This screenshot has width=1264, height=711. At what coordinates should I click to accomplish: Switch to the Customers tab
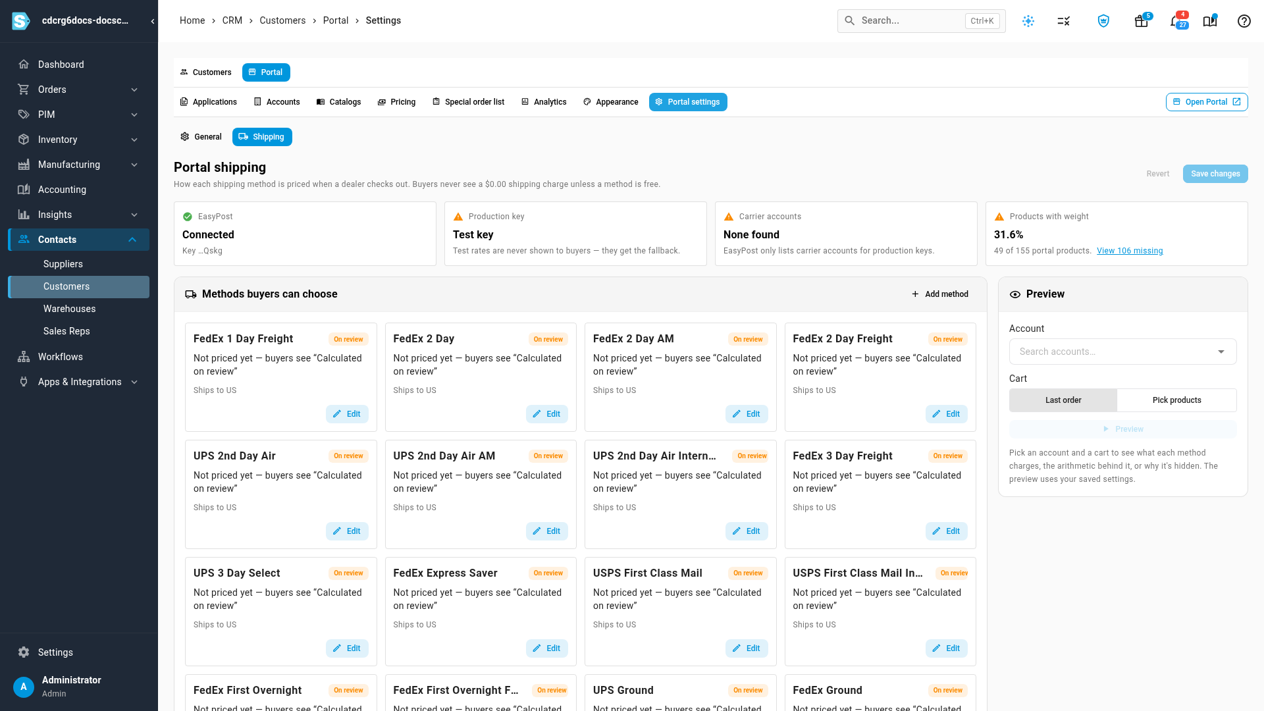pyautogui.click(x=206, y=72)
